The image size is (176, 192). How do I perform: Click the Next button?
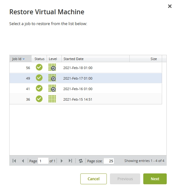[x=155, y=179]
